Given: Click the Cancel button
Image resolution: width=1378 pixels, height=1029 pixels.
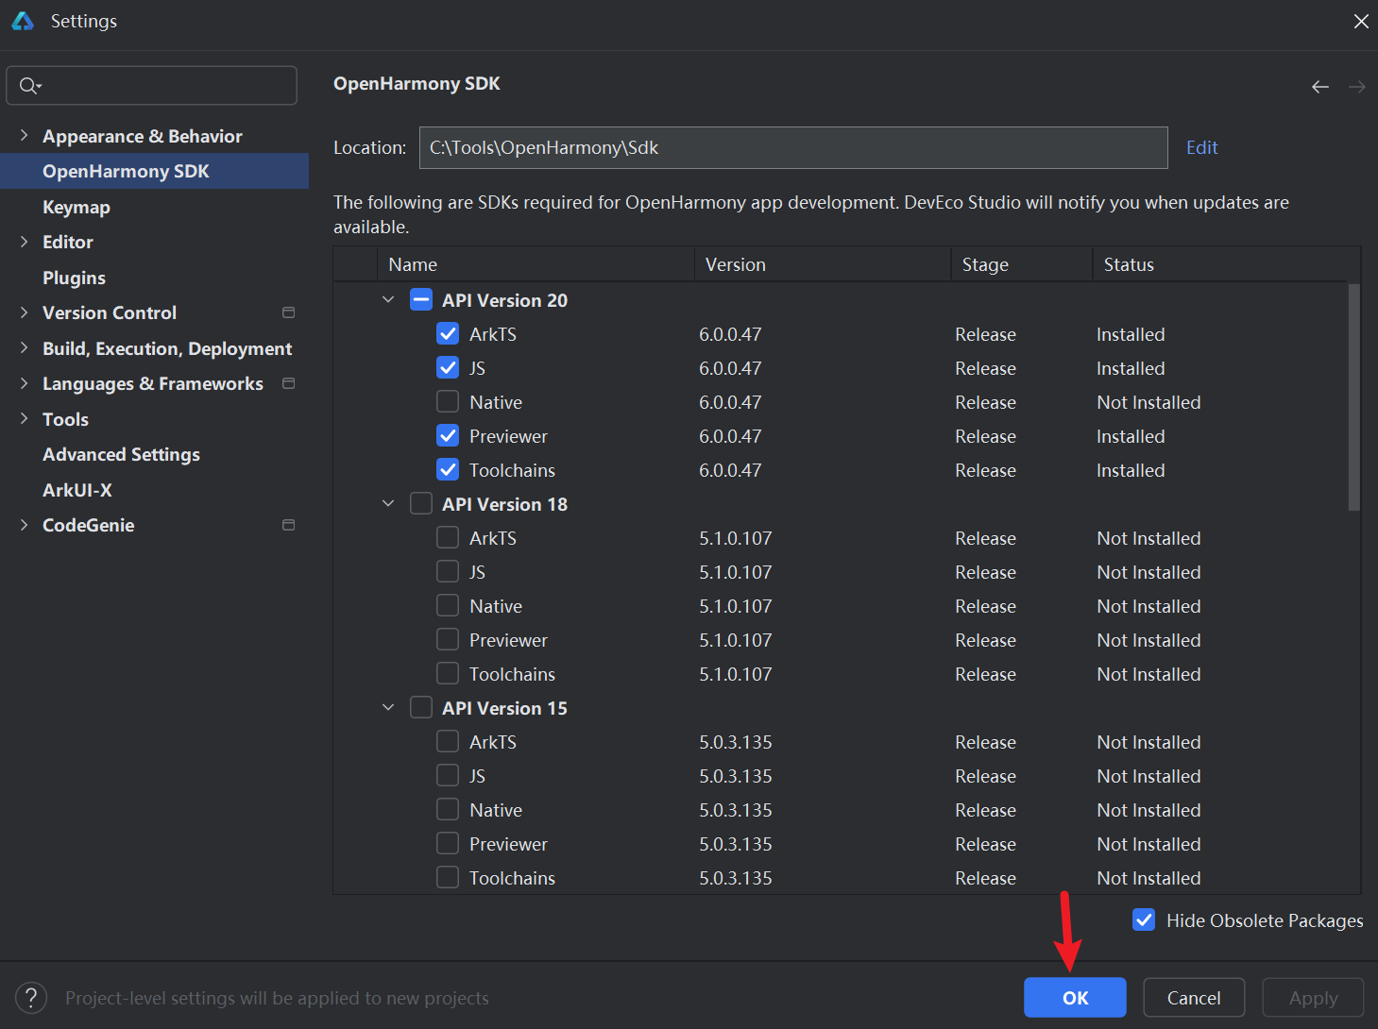Looking at the screenshot, I should click(x=1194, y=998).
